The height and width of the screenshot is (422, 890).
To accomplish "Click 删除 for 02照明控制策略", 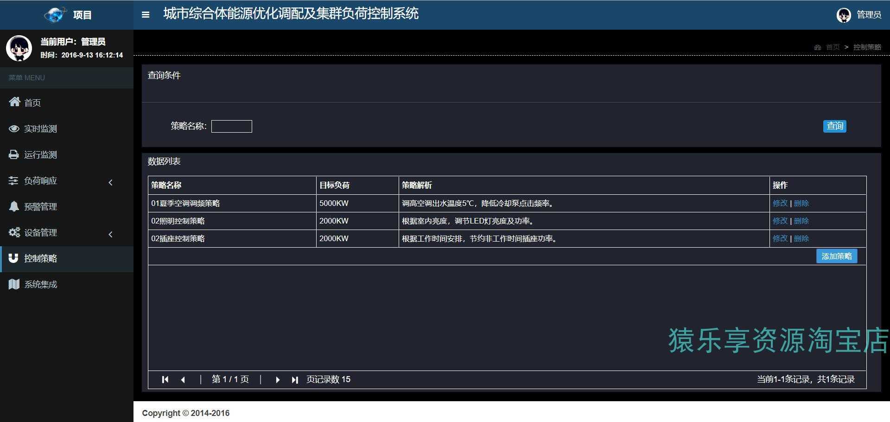I will point(801,221).
